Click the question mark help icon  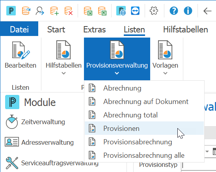[x=174, y=11]
